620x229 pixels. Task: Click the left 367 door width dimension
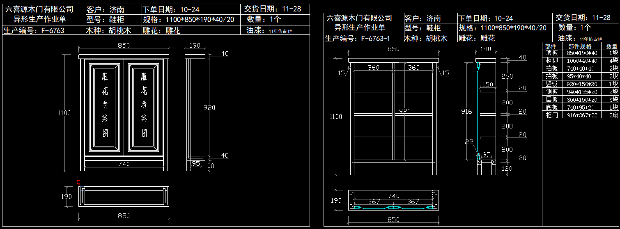click(374, 202)
